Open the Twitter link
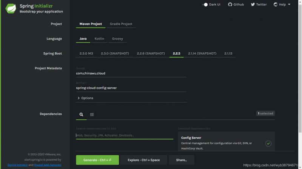Screen dimensions: 302x169 point(259,5)
